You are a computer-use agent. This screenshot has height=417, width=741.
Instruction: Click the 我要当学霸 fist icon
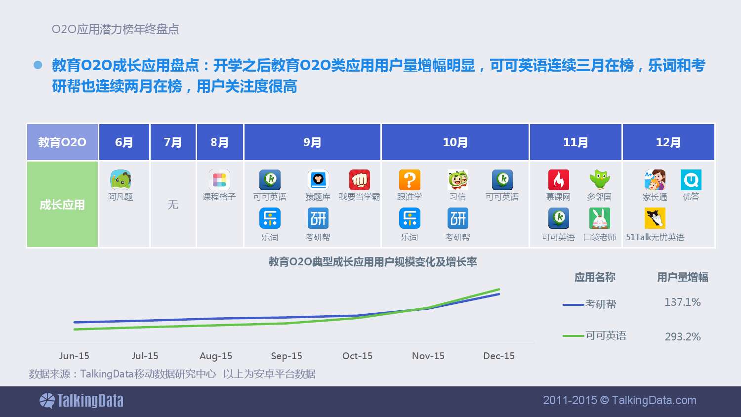360,180
